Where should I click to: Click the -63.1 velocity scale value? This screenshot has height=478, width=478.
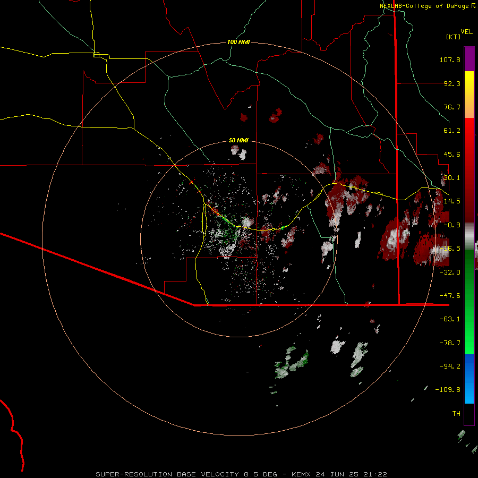[x=450, y=319]
